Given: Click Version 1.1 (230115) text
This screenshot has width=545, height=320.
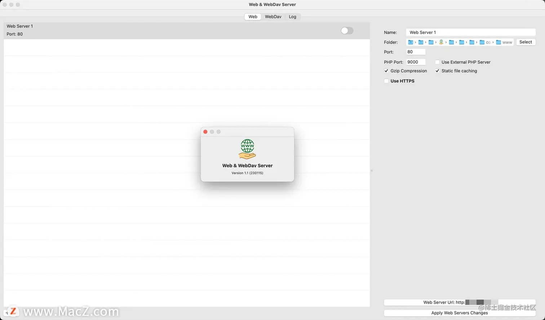Looking at the screenshot, I should (247, 173).
